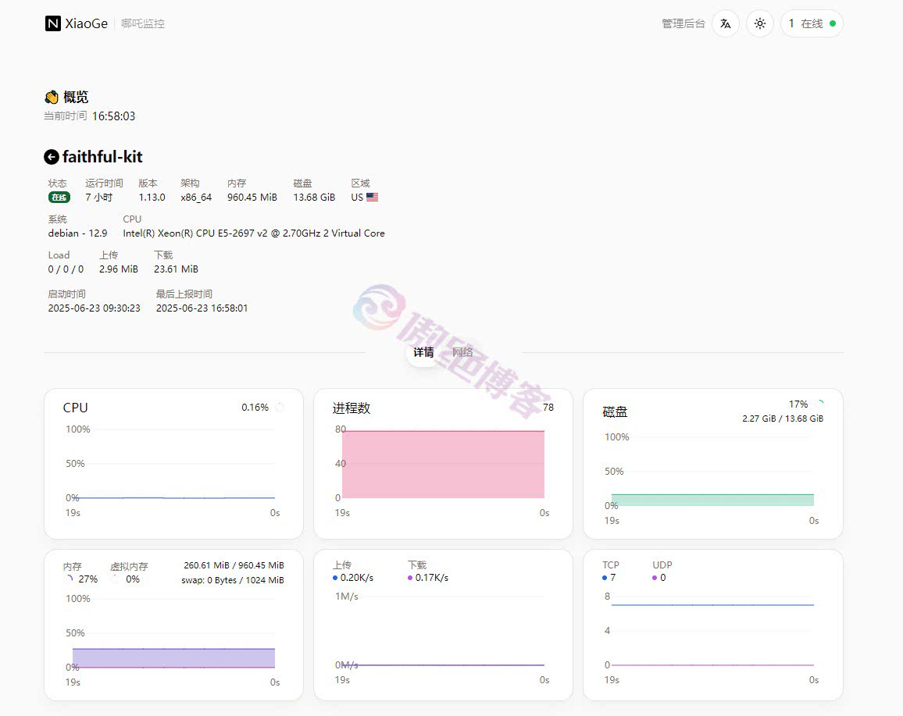
Task: Click the CPU usage ring next to 0.16%
Action: [x=280, y=408]
